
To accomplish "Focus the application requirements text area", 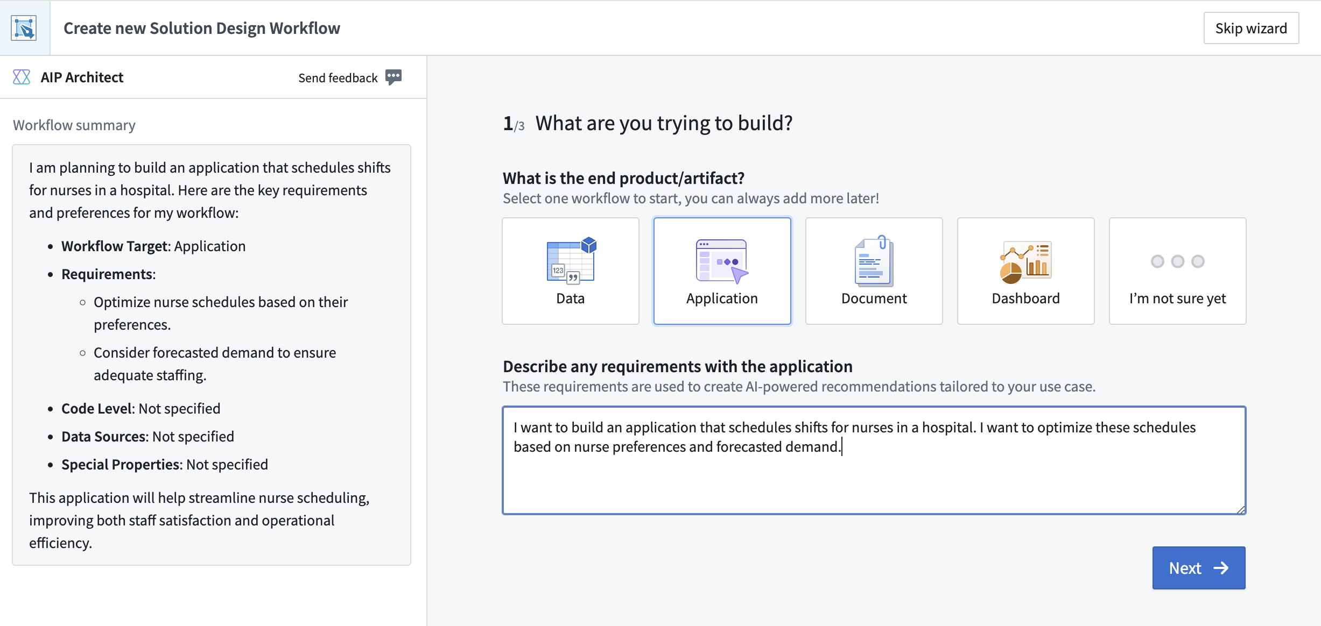I will (874, 460).
